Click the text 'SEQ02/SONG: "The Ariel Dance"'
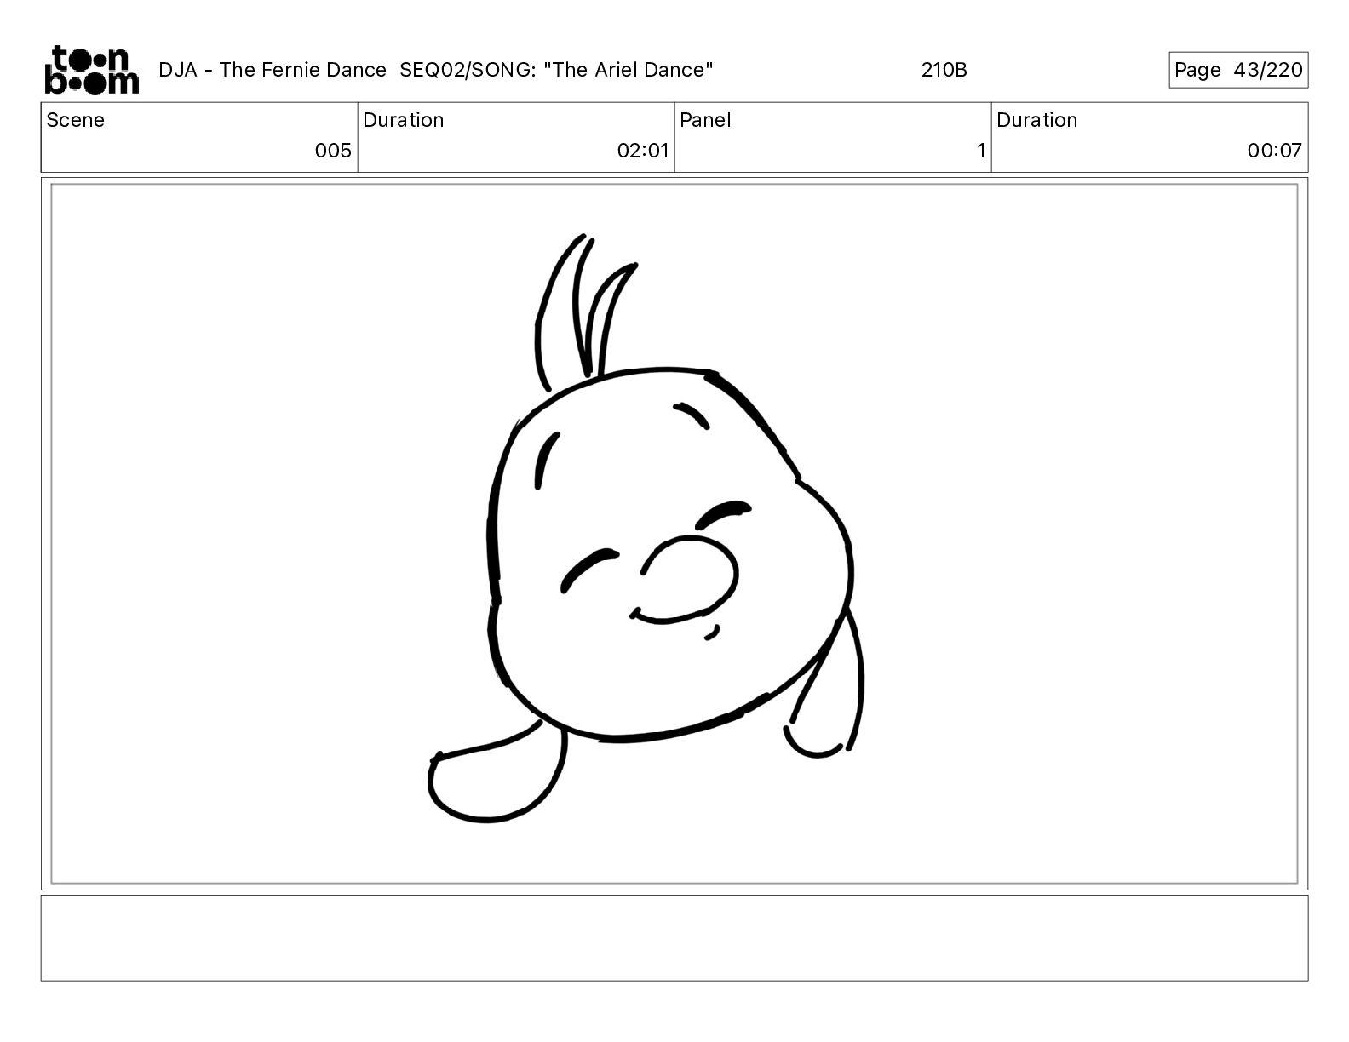The height and width of the screenshot is (1042, 1349). point(556,70)
